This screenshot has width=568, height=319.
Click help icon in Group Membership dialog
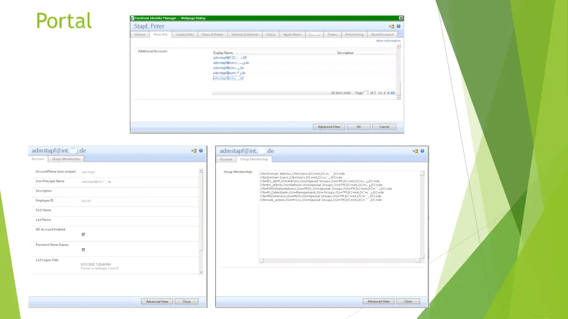tap(422, 151)
